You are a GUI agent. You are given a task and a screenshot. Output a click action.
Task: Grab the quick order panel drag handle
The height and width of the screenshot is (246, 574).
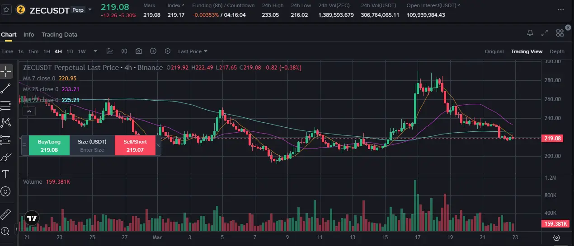[25, 145]
